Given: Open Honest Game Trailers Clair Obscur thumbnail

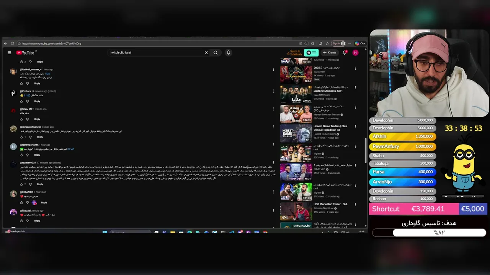Looking at the screenshot, I should point(296,133).
